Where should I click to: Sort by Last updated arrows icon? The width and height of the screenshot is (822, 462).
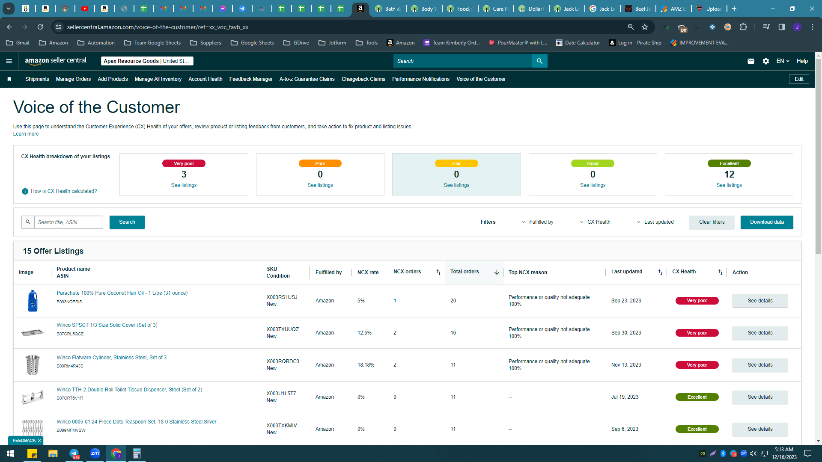(x=660, y=272)
